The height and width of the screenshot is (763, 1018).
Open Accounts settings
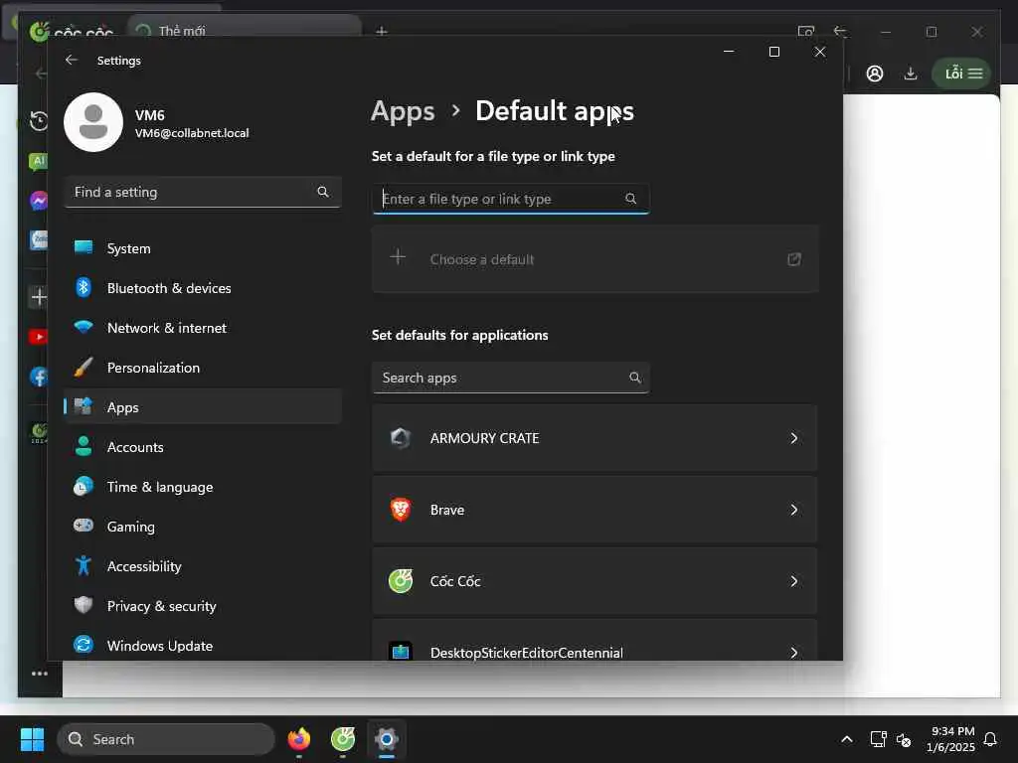coord(203,447)
